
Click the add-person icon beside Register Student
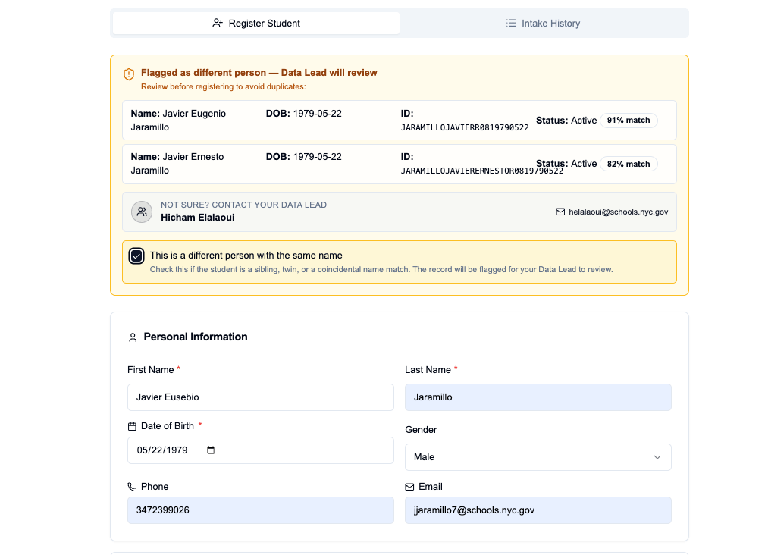(218, 23)
